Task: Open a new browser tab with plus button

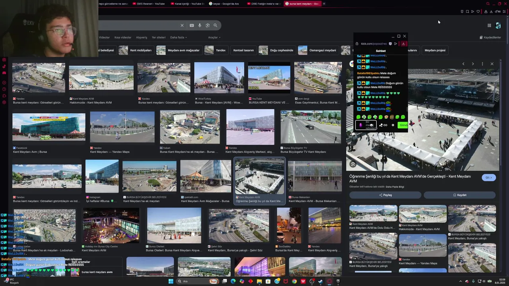Action: [x=324, y=4]
